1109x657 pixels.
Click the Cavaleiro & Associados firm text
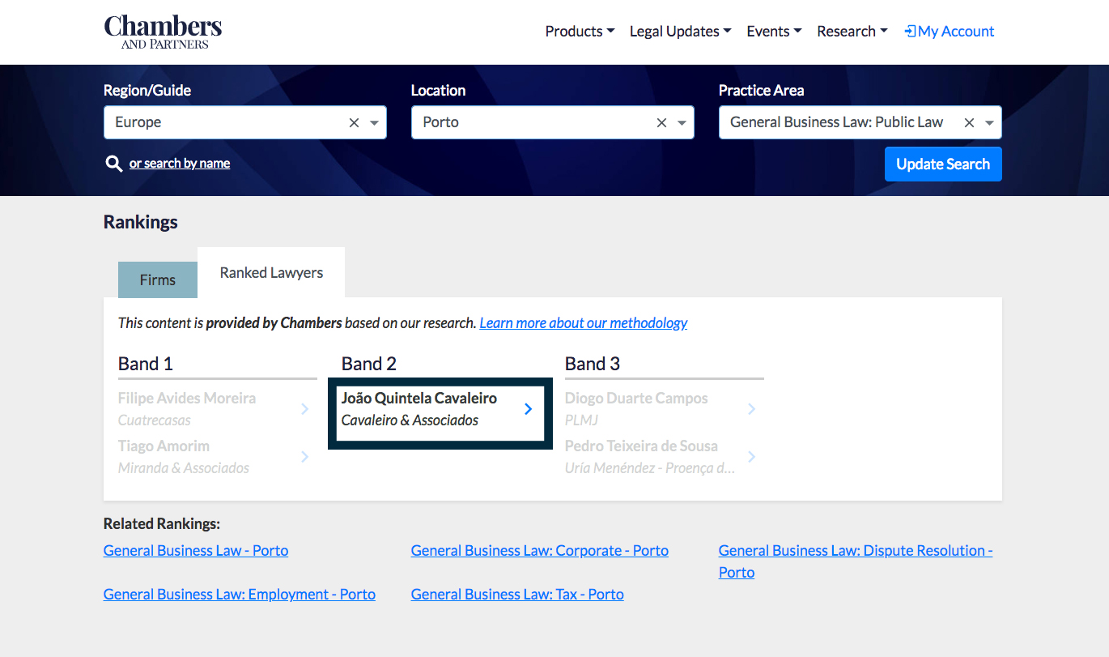(x=410, y=420)
